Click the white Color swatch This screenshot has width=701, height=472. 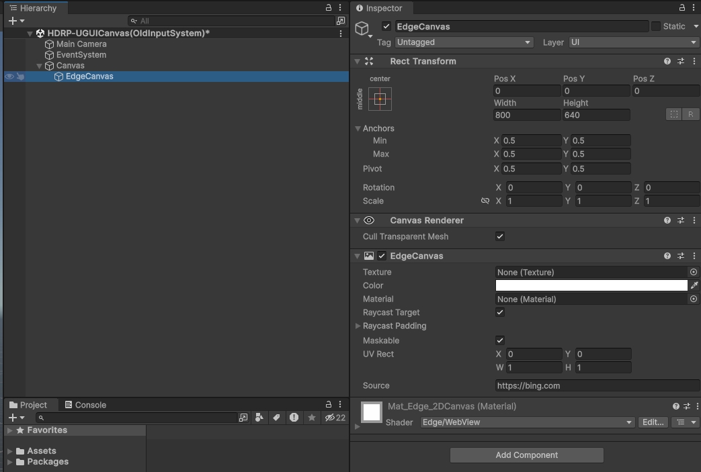tap(591, 285)
